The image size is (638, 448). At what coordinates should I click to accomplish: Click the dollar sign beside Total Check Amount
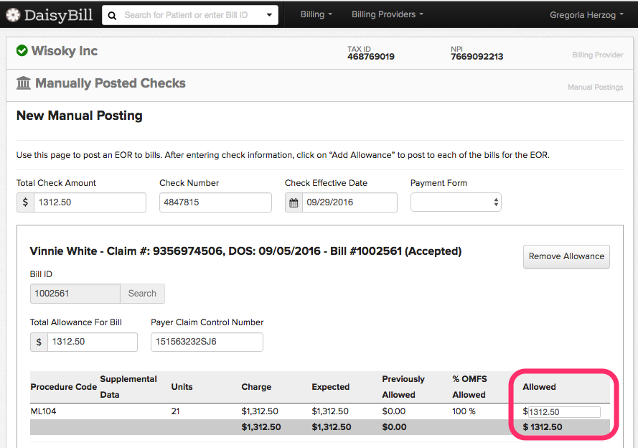click(25, 202)
